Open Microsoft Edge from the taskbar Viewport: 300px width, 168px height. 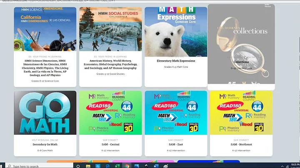pyautogui.click(x=108, y=166)
